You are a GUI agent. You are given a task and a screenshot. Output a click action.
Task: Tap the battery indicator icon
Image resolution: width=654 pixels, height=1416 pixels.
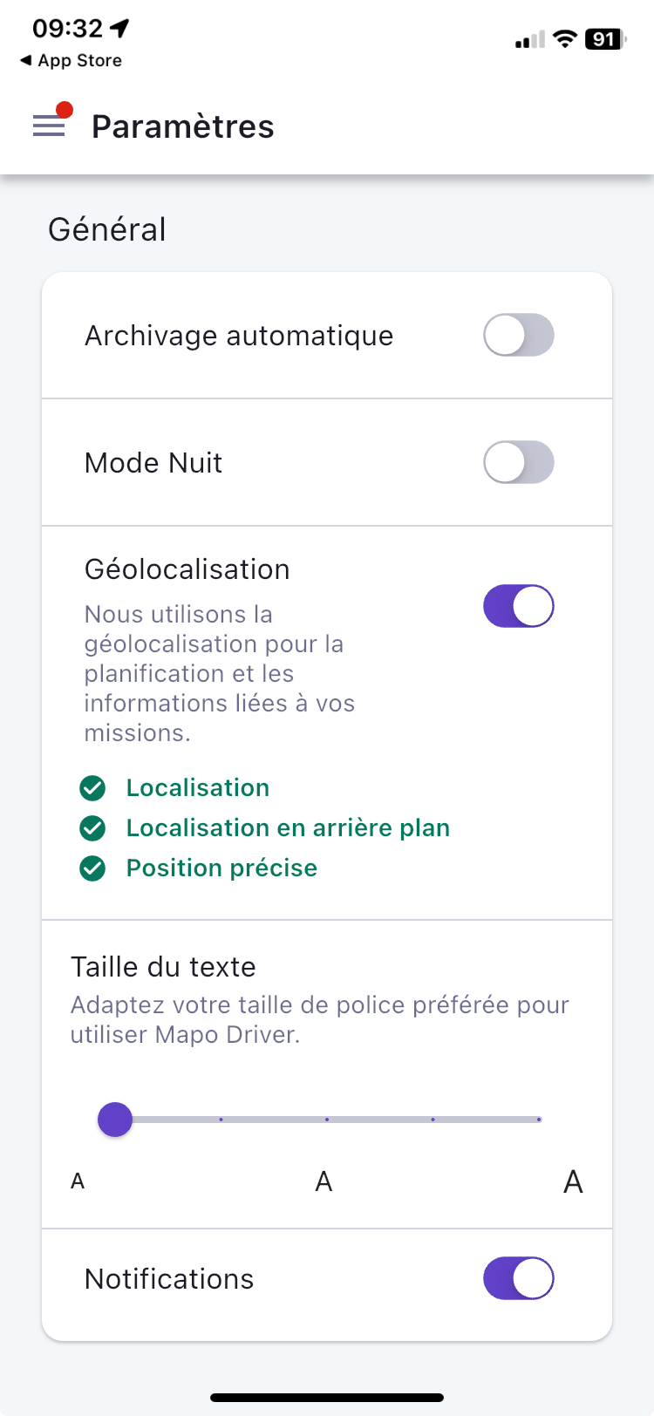tap(605, 38)
